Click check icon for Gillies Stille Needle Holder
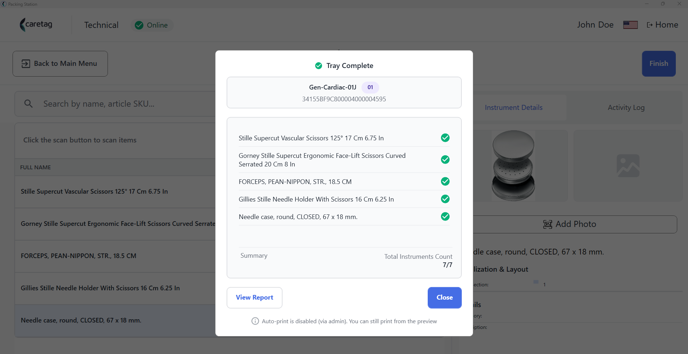The width and height of the screenshot is (688, 354). coord(445,199)
